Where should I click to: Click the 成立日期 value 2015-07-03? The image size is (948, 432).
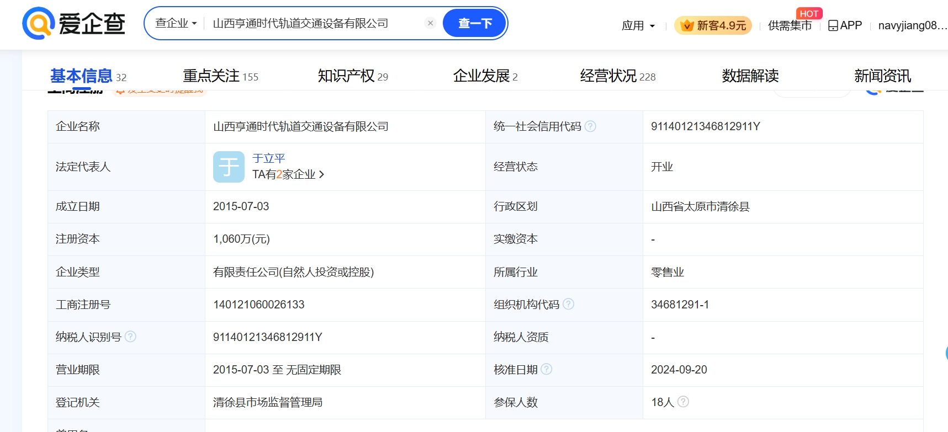point(241,206)
